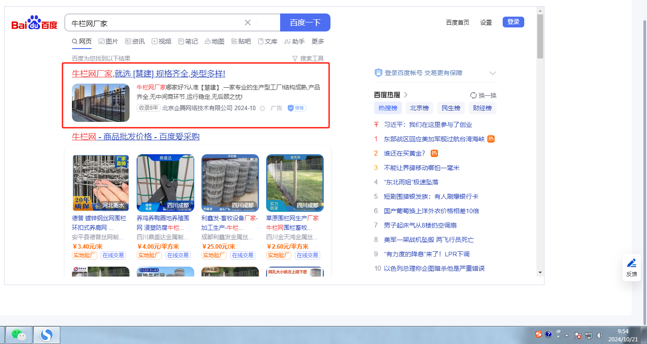Open the 牛栏网 - 商品批发价格 - 百度爱采购 result

(x=136, y=137)
